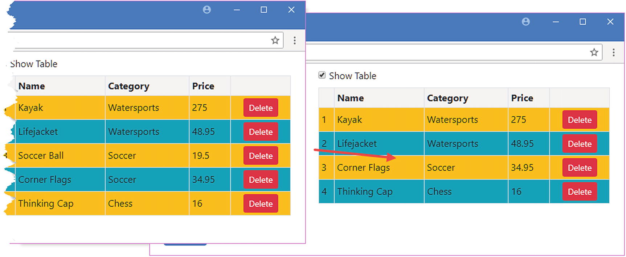Delete Corner Flags in the right table
The image size is (626, 257).
580,168
